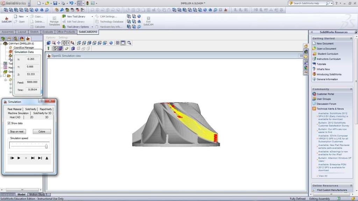This screenshot has width=358, height=201.
Task: Open the view rotate dropdown arrow in simulation toolbar
Action: tap(68, 43)
